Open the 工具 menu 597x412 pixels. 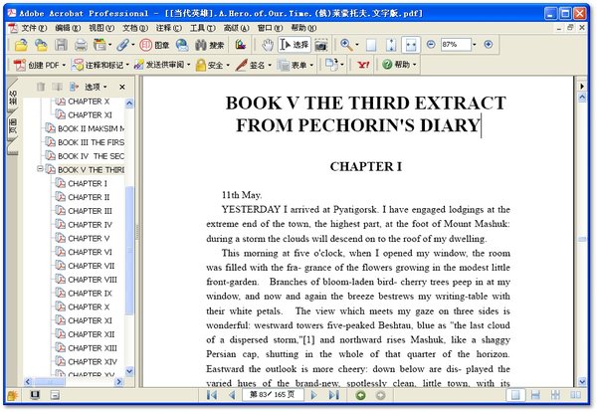[203, 28]
